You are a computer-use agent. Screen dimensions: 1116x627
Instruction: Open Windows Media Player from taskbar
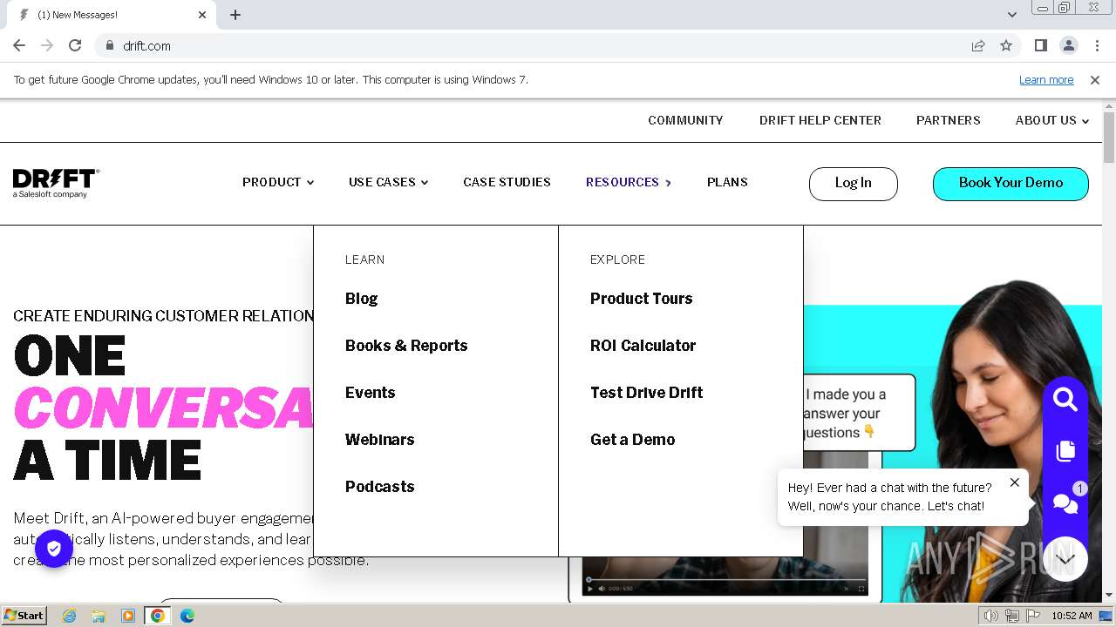(x=128, y=616)
